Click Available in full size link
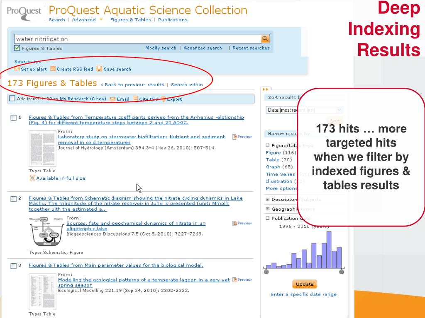425x318 pixels. (61, 178)
